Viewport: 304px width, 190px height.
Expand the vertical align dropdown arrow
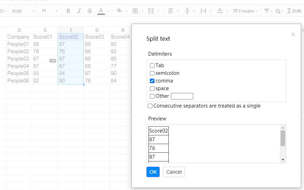click(x=194, y=11)
